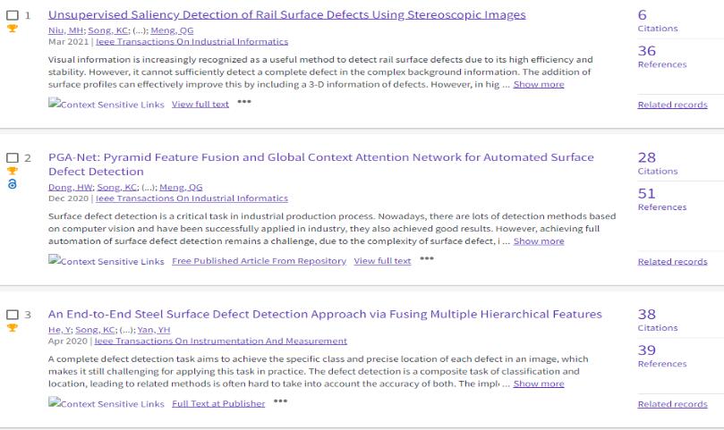Open the Unsupervised Saliency Detection article title
Image resolution: width=724 pixels, height=430 pixels.
[x=286, y=15]
